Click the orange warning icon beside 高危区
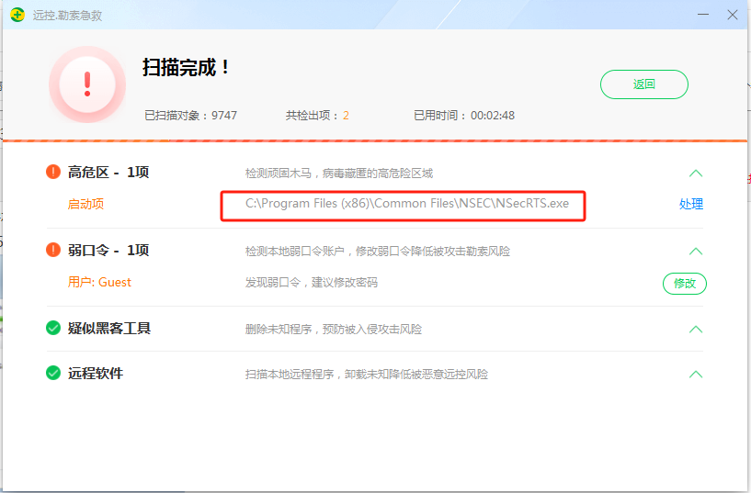This screenshot has width=751, height=493. 53,173
